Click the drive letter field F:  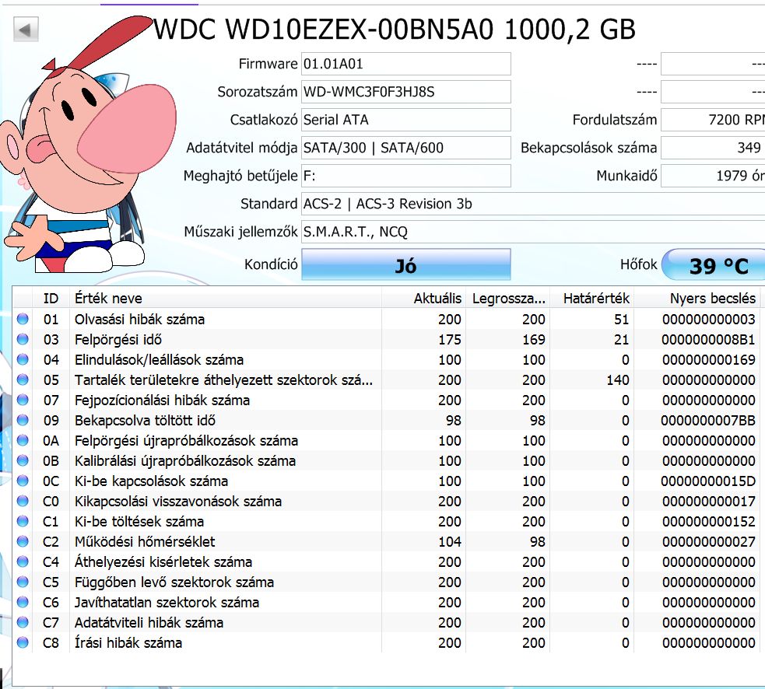click(406, 176)
